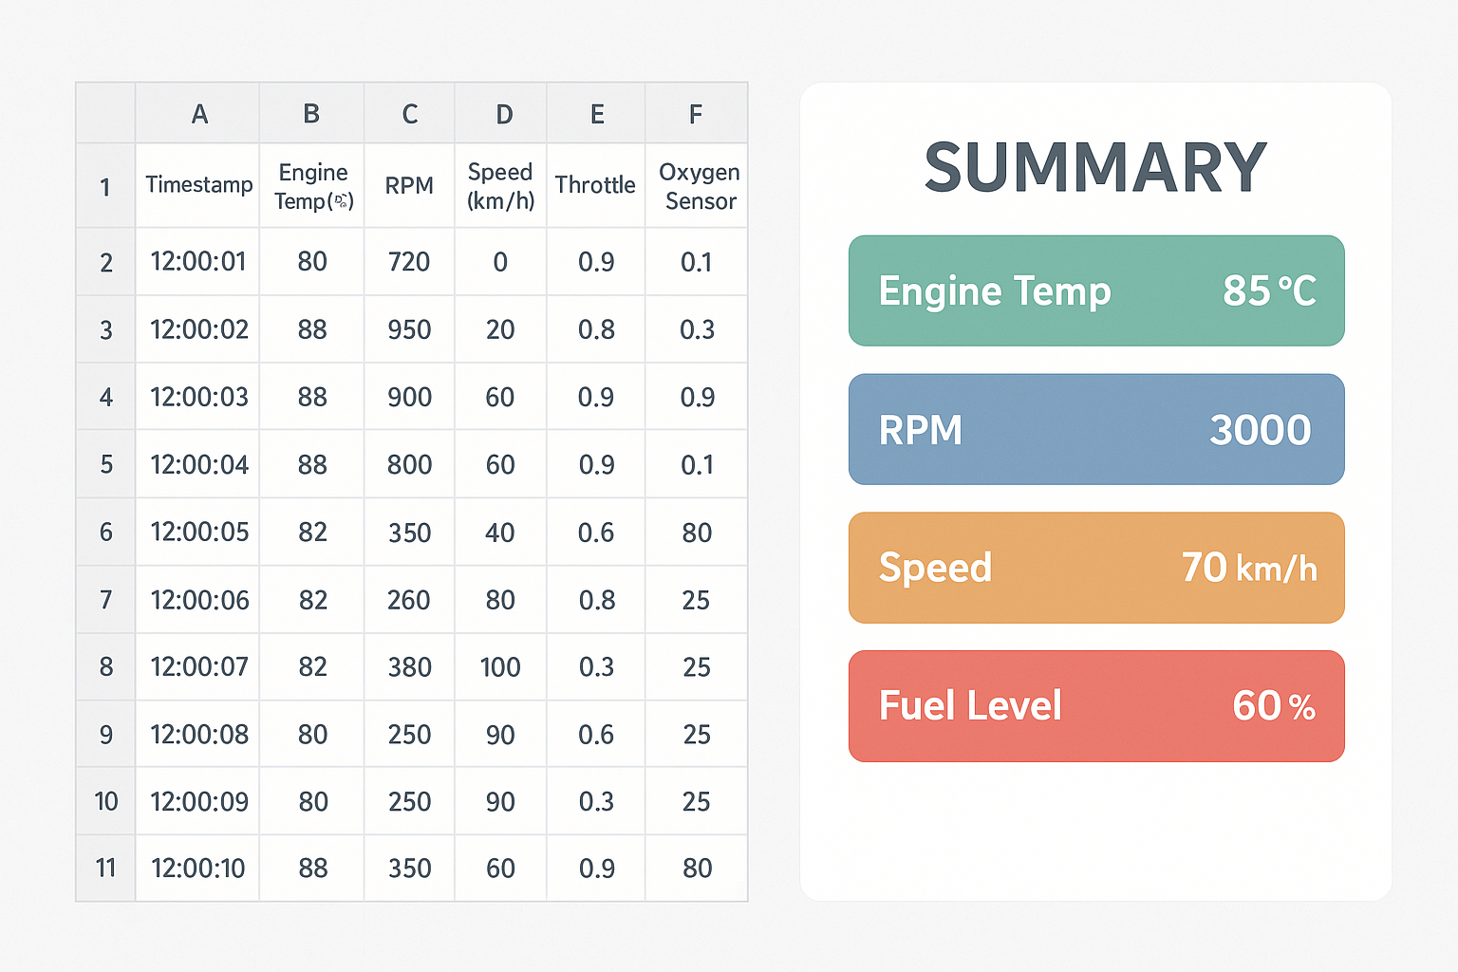The height and width of the screenshot is (972, 1458).
Task: Select speed cell showing 0
Action: [500, 261]
